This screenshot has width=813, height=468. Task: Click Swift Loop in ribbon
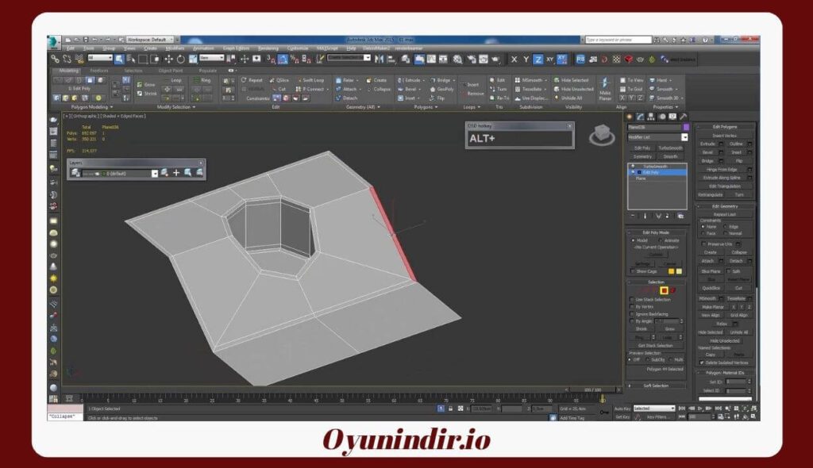pos(310,80)
